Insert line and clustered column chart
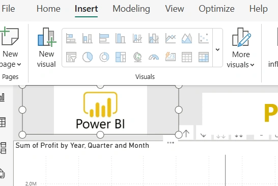 click(x=154, y=38)
